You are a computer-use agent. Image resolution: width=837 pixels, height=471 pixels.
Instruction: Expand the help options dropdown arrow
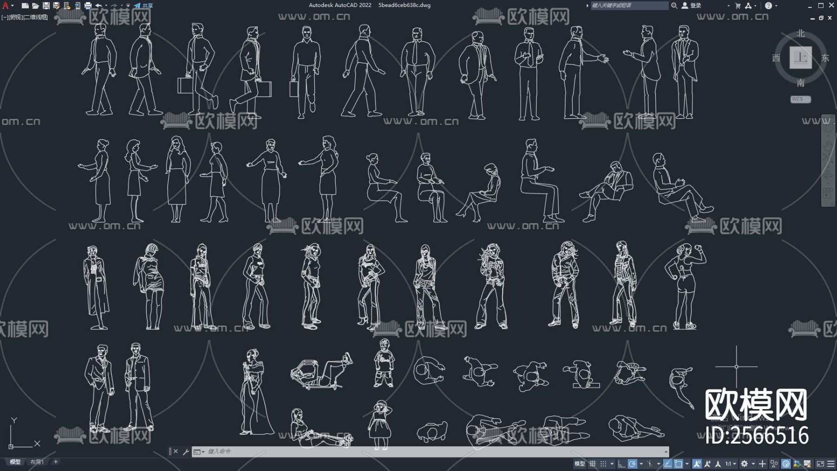click(776, 6)
